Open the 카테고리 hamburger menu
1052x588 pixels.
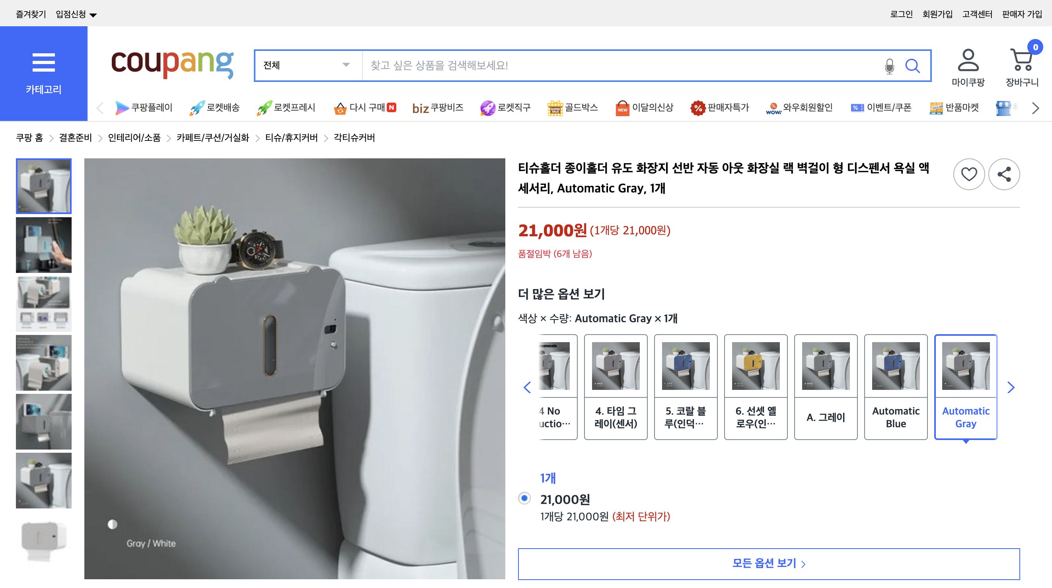(x=44, y=63)
